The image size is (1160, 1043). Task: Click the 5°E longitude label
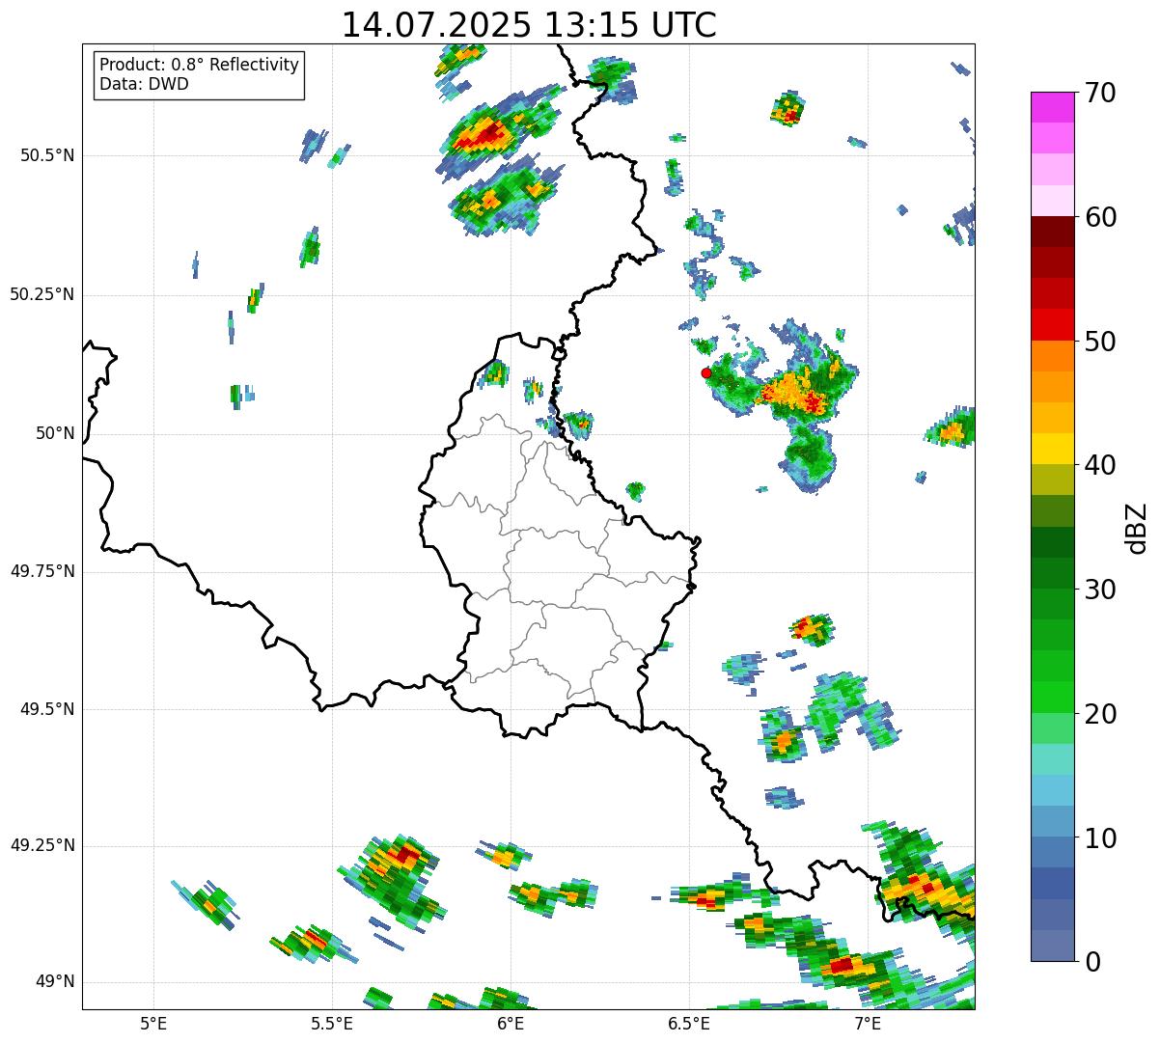tap(153, 1023)
